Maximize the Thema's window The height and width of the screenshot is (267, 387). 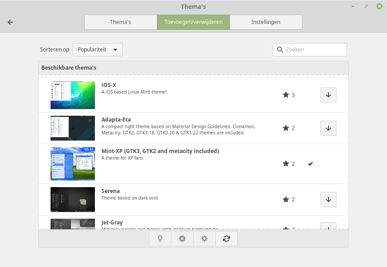point(366,6)
